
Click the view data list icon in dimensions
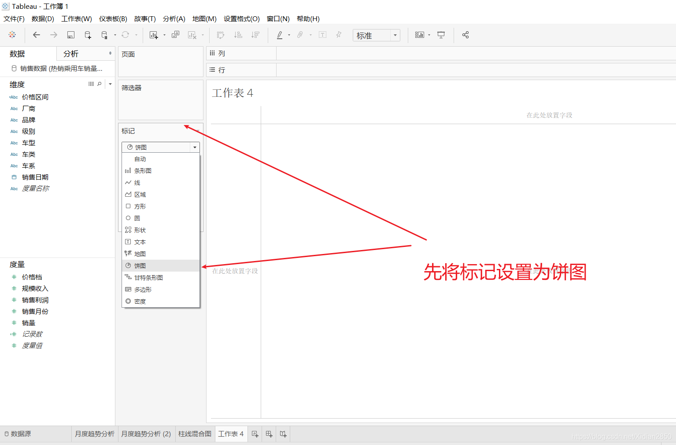[x=91, y=84]
